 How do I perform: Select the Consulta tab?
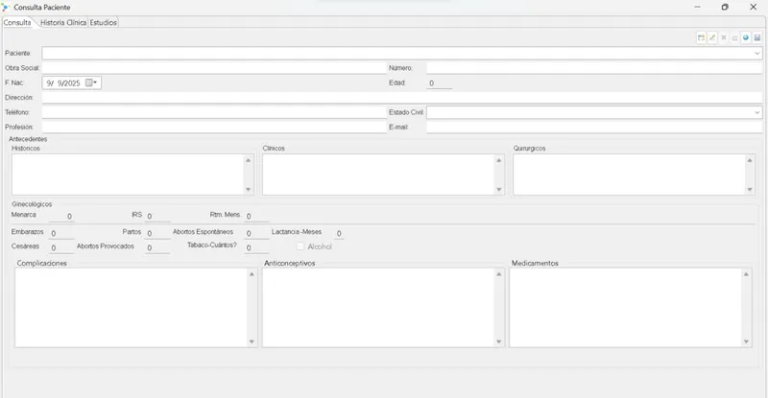click(17, 22)
